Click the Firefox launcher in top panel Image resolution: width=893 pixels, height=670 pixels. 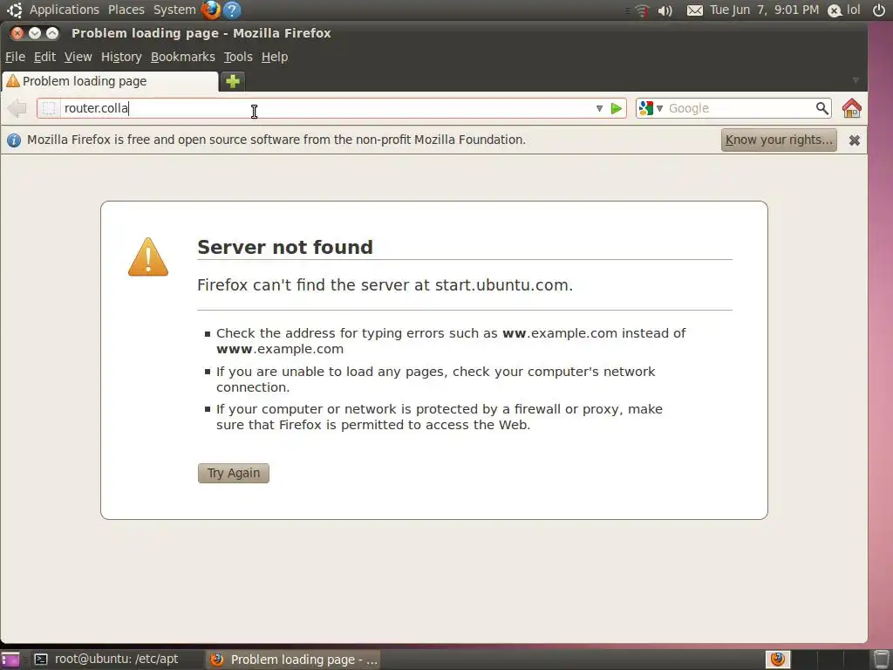point(211,10)
